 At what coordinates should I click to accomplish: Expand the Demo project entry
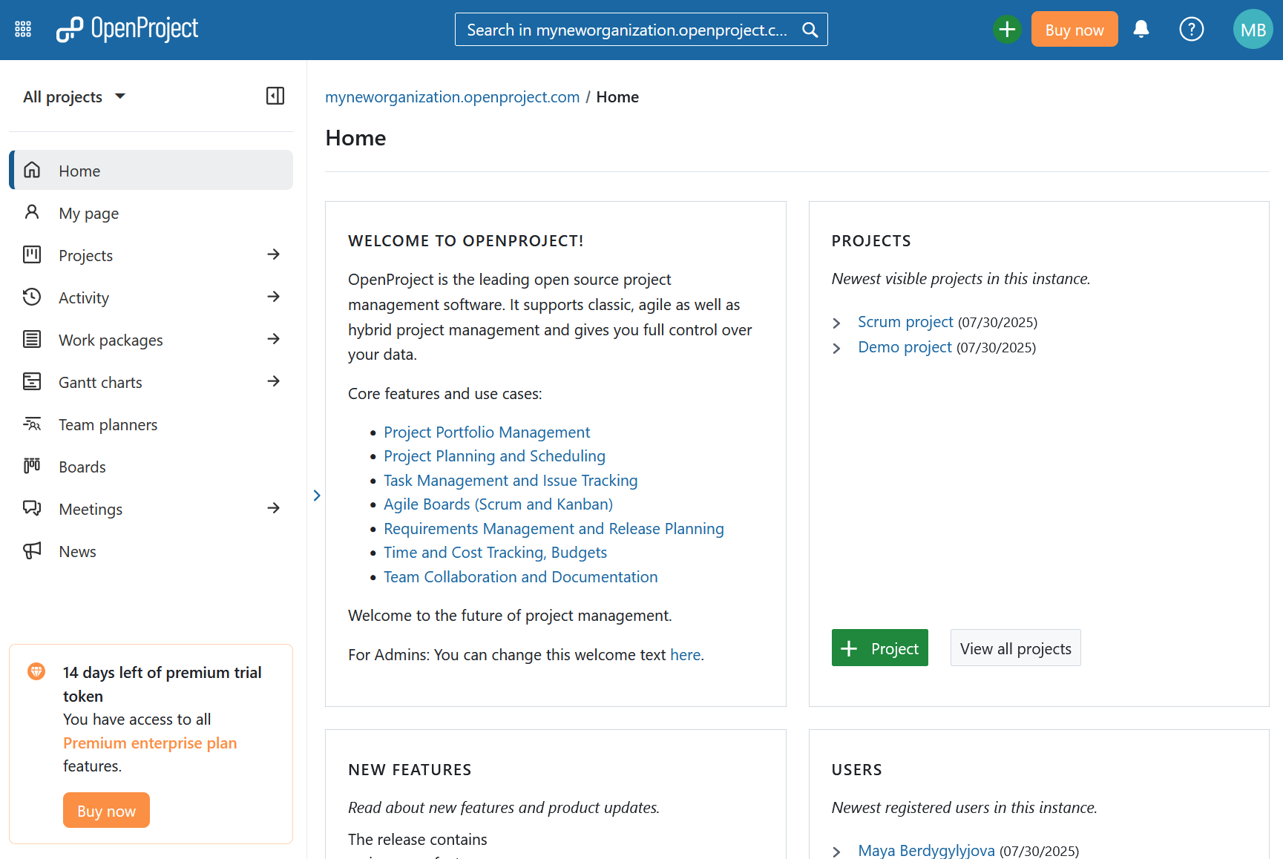click(x=837, y=349)
